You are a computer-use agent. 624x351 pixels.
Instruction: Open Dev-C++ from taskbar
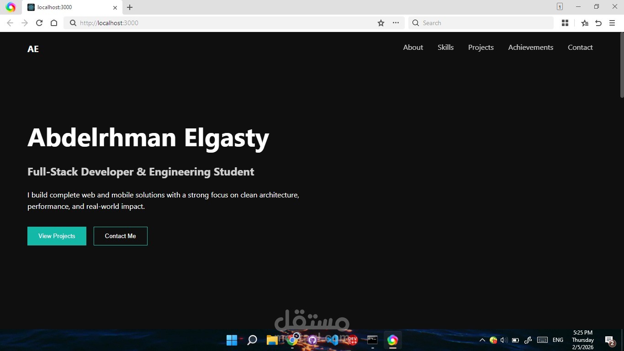pyautogui.click(x=352, y=340)
